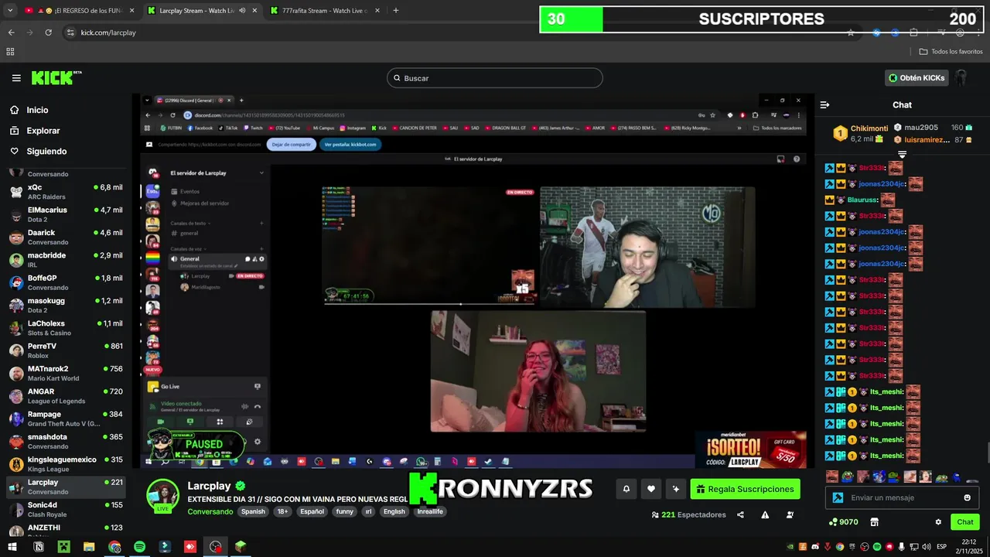Switch to the 777rafita Stream tab
Image resolution: width=990 pixels, height=557 pixels.
pos(324,11)
